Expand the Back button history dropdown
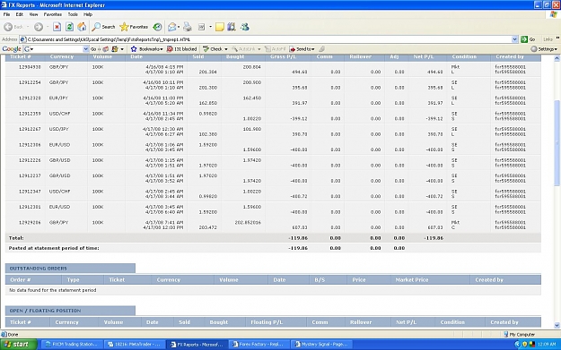 [x=28, y=27]
